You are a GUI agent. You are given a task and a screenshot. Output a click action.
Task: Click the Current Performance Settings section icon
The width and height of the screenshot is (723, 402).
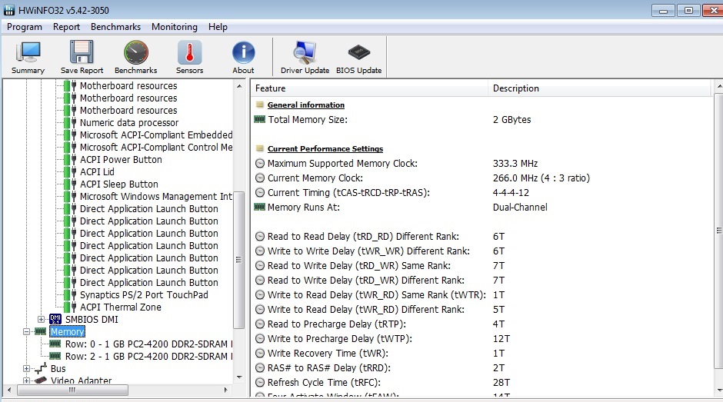pyautogui.click(x=260, y=148)
